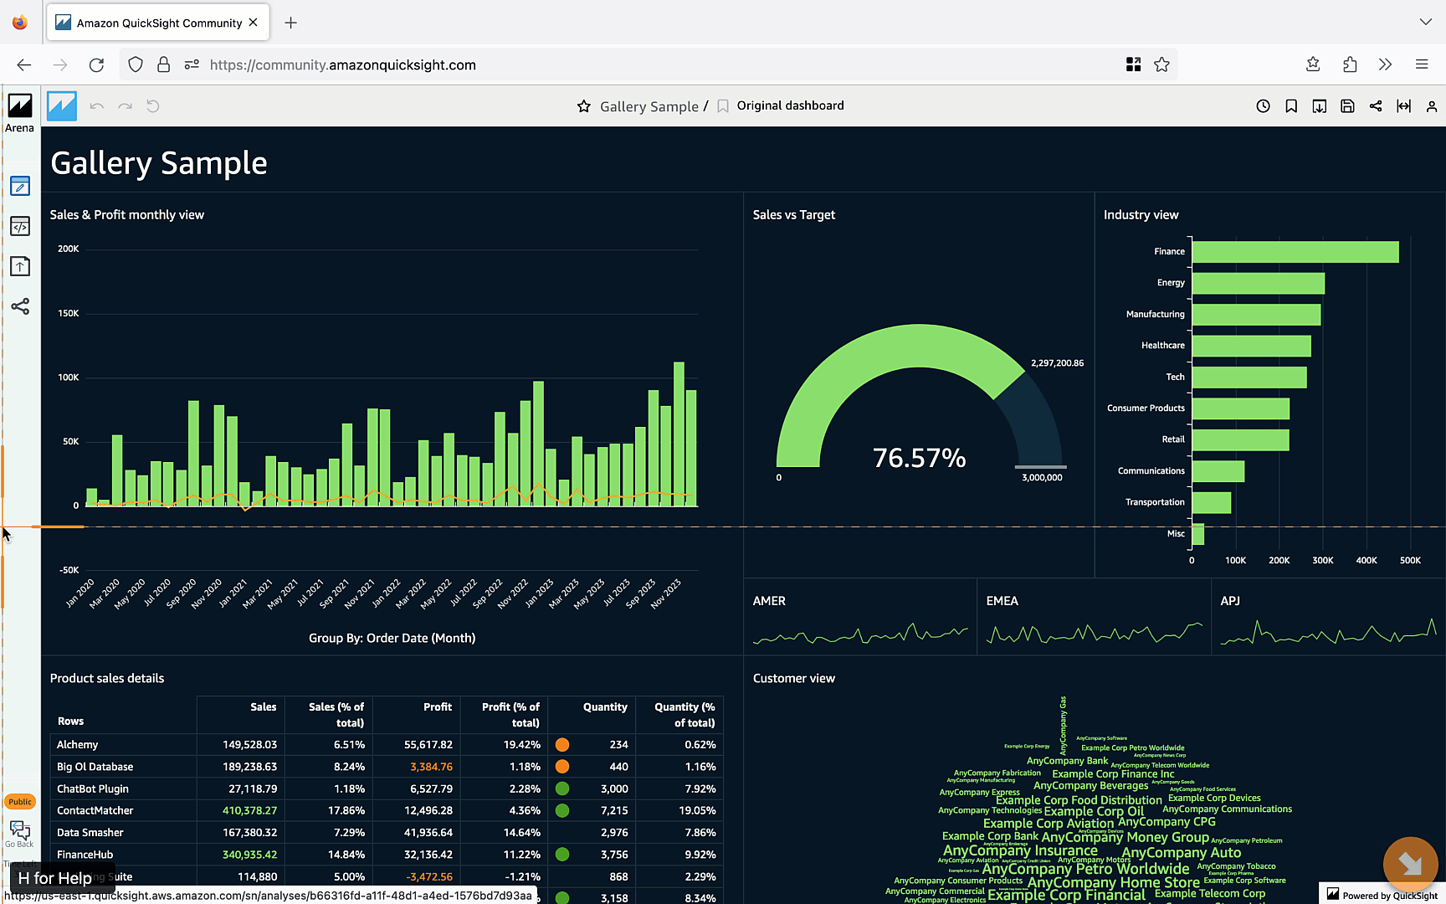Click AnyCompany Insurance in word cloud
1446x904 pixels.
point(1020,850)
